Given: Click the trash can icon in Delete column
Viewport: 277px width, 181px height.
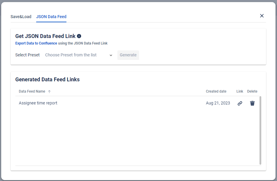Looking at the screenshot, I should tap(252, 103).
